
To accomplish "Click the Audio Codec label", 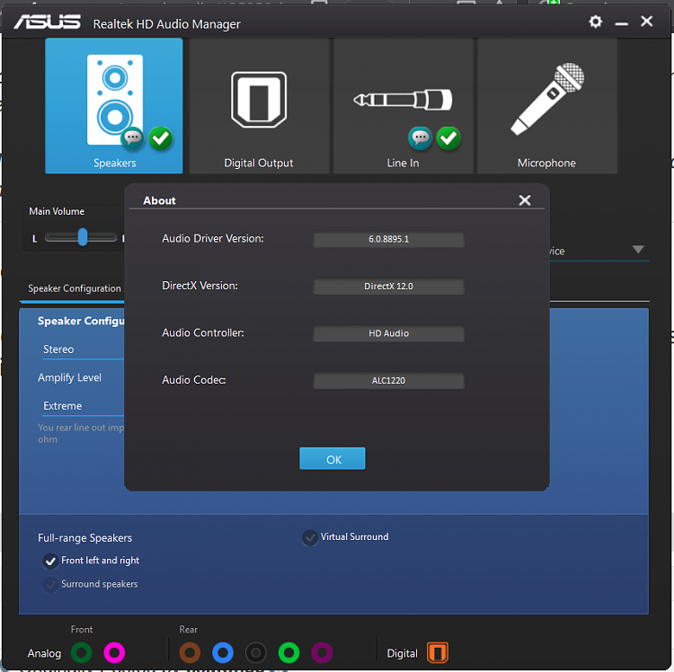I will [x=194, y=380].
